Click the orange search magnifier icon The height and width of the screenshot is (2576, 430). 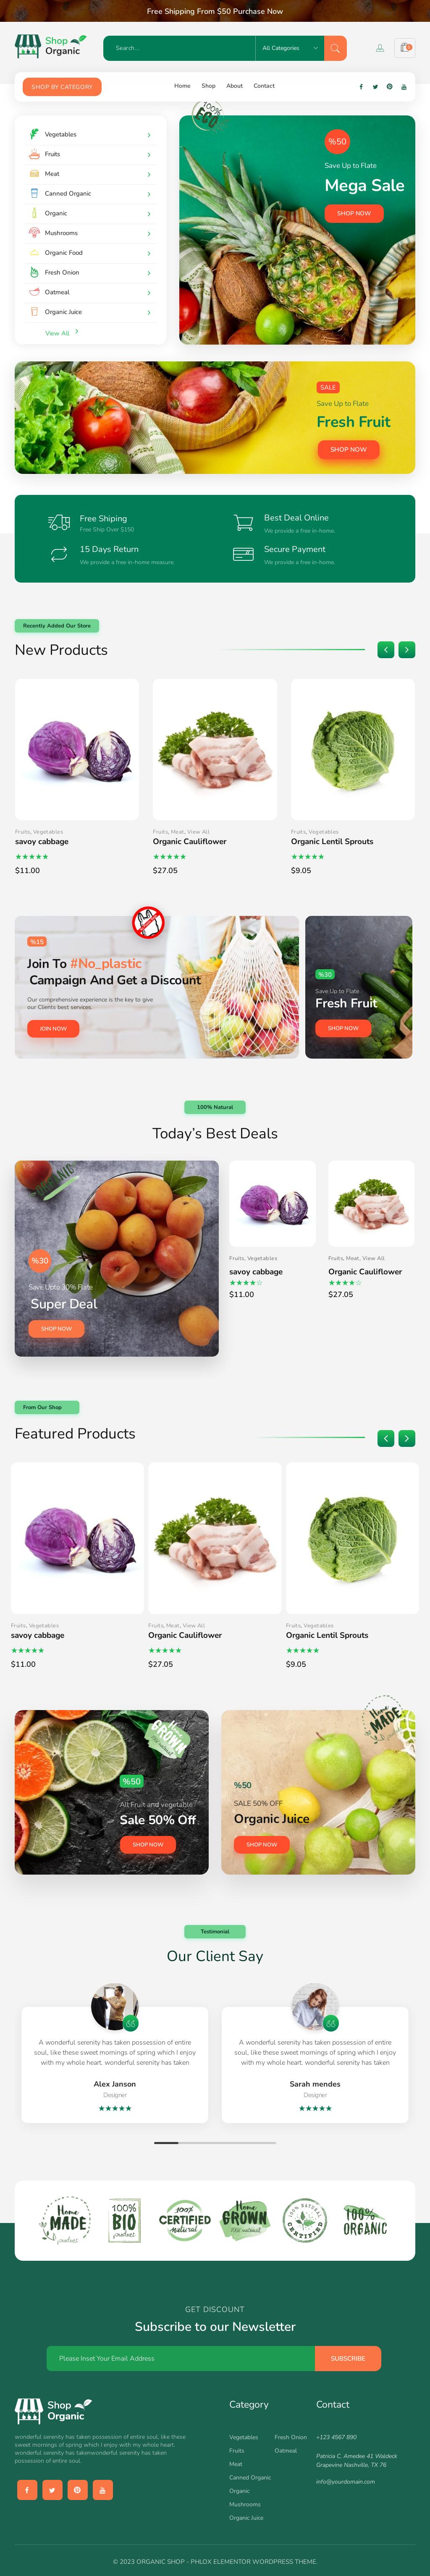coord(335,48)
